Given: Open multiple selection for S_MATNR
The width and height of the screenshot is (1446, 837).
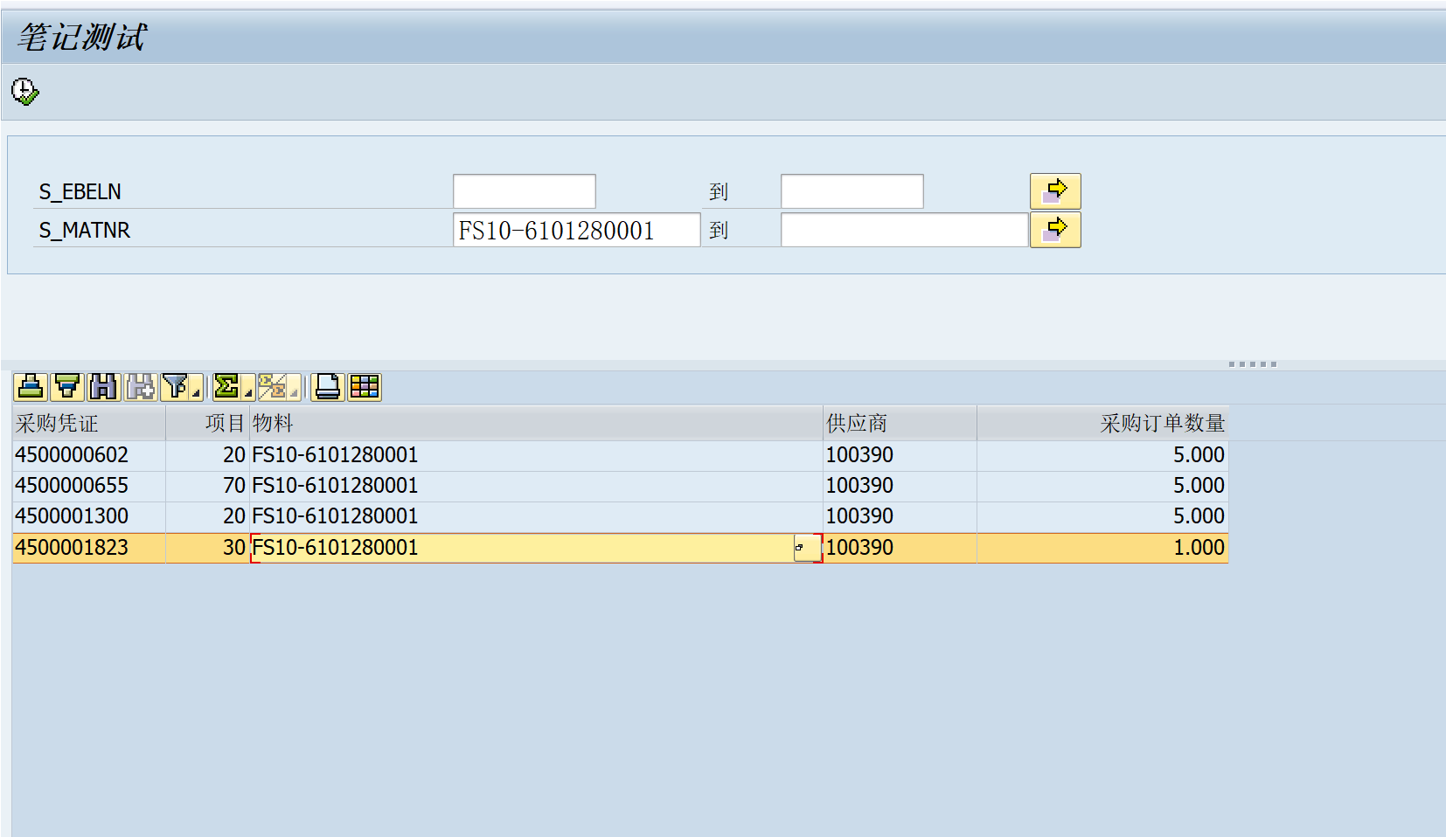Looking at the screenshot, I should tap(1055, 229).
